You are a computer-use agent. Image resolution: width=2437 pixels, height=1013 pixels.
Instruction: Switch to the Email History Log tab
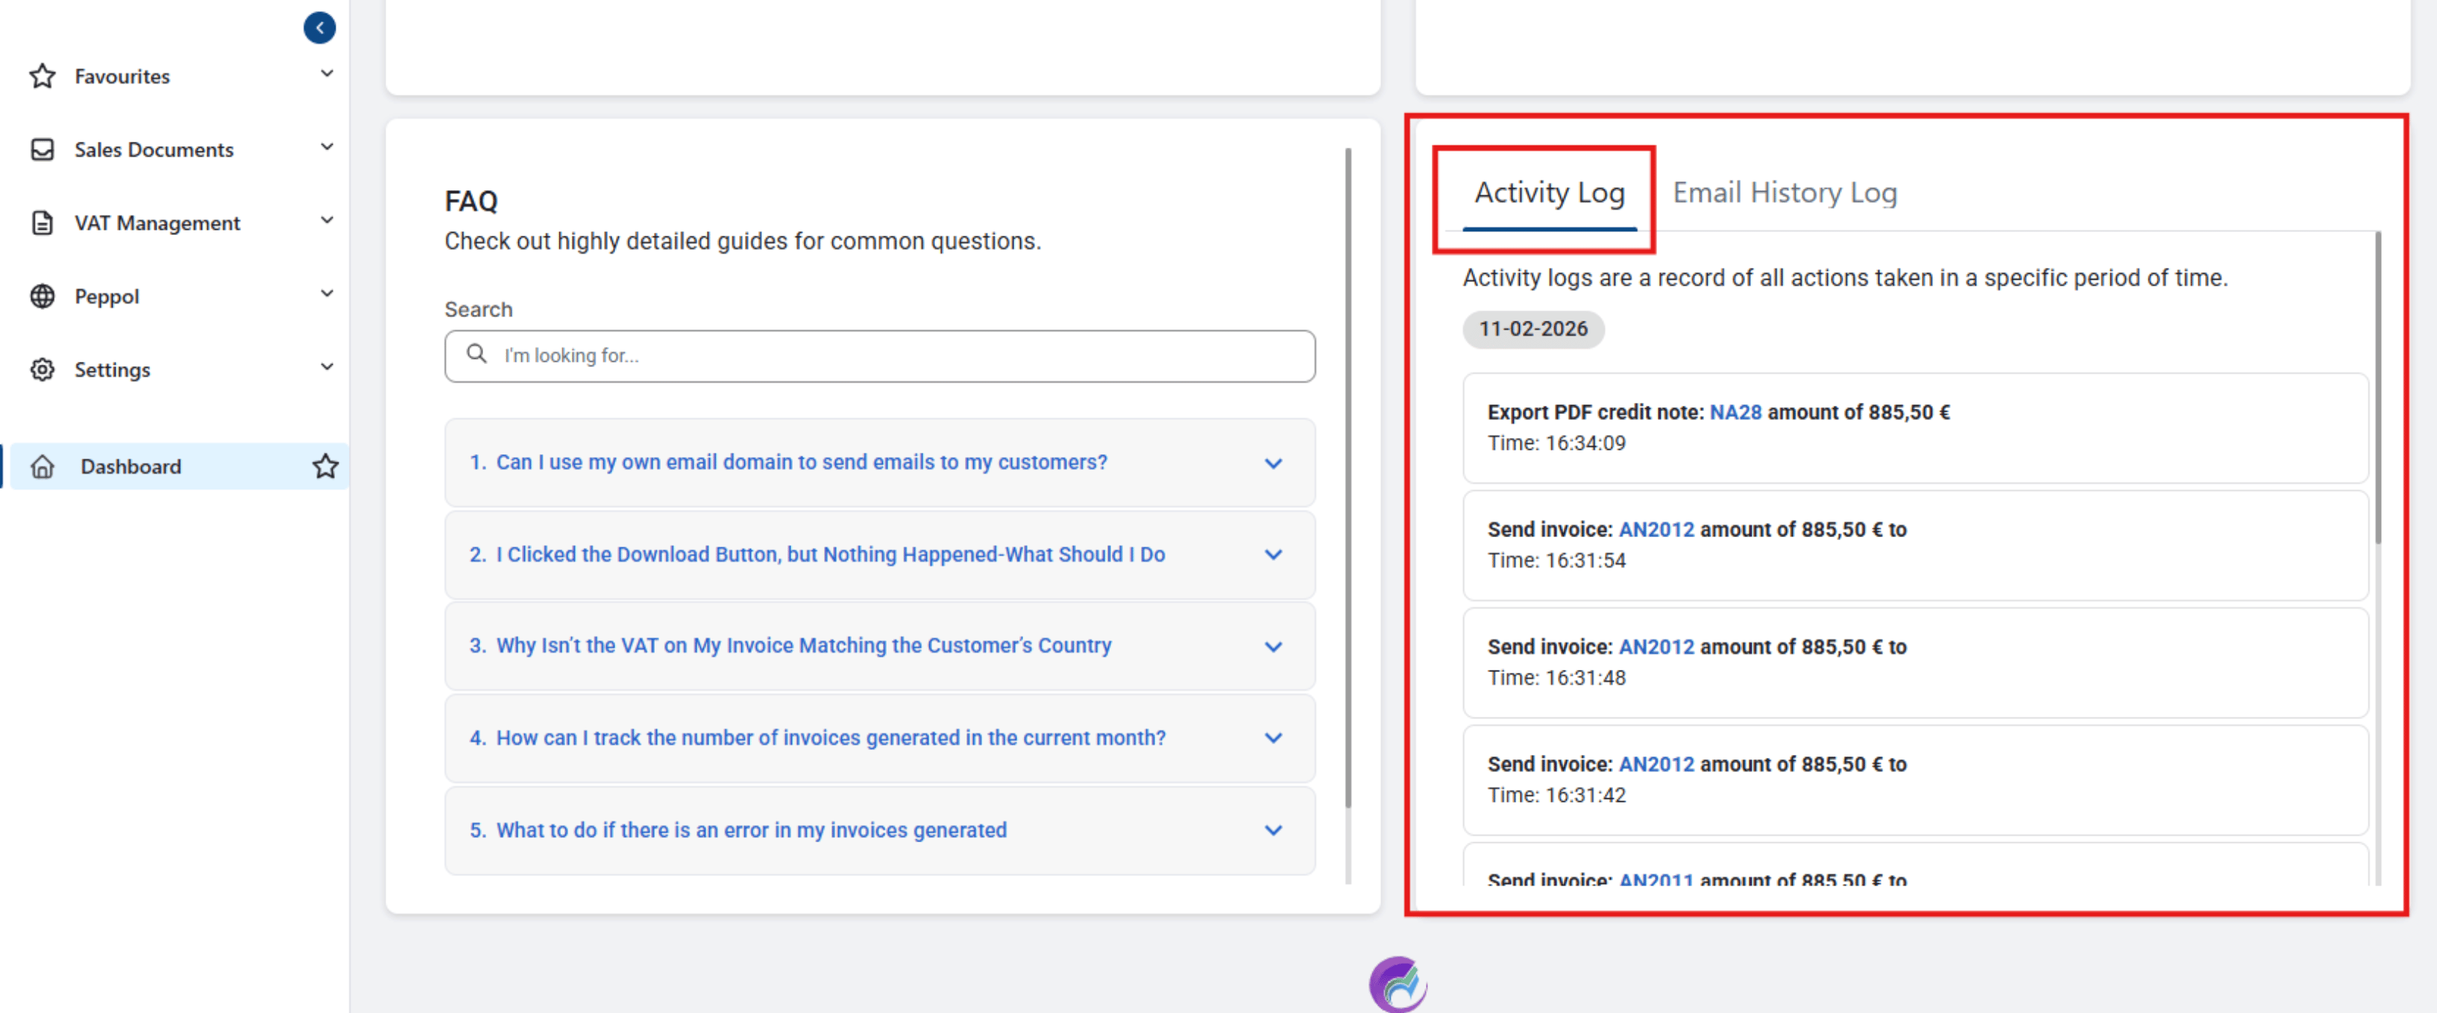[1783, 193]
